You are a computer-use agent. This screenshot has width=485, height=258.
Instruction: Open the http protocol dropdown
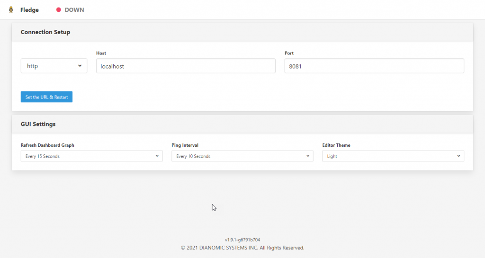click(54, 66)
